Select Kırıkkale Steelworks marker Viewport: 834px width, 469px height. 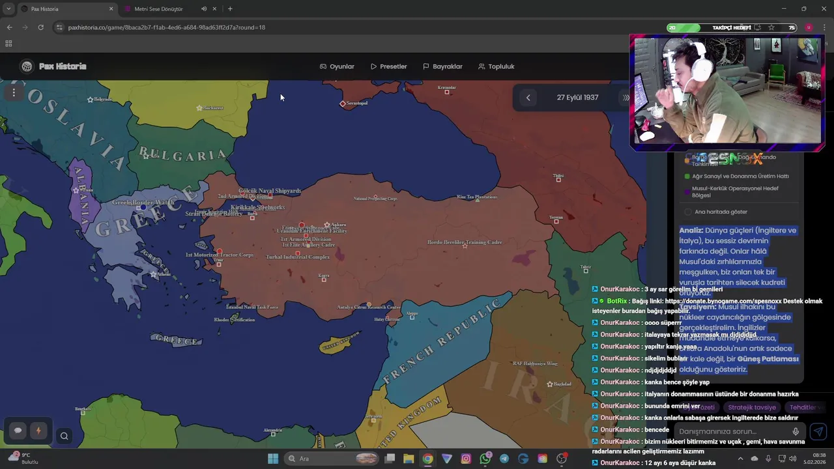pyautogui.click(x=258, y=207)
